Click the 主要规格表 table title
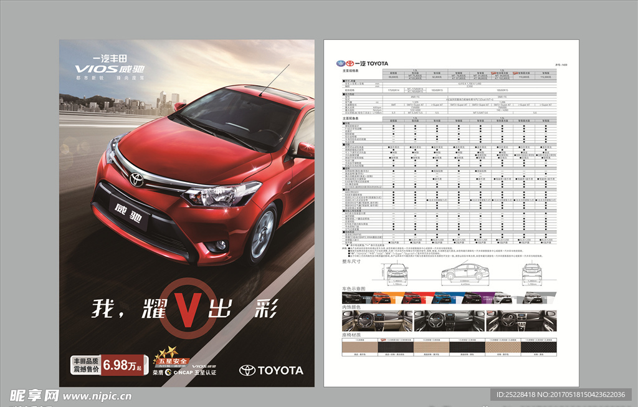This screenshot has height=407, width=638. tap(350, 70)
